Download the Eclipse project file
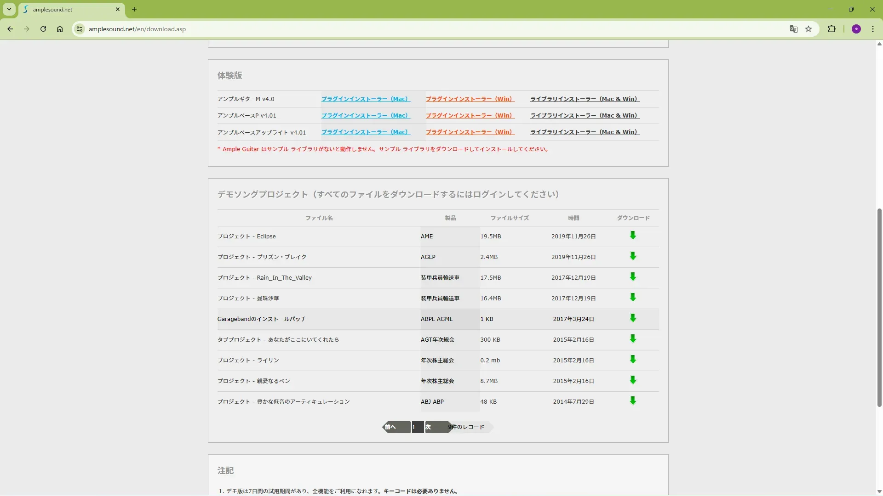 [x=633, y=236]
